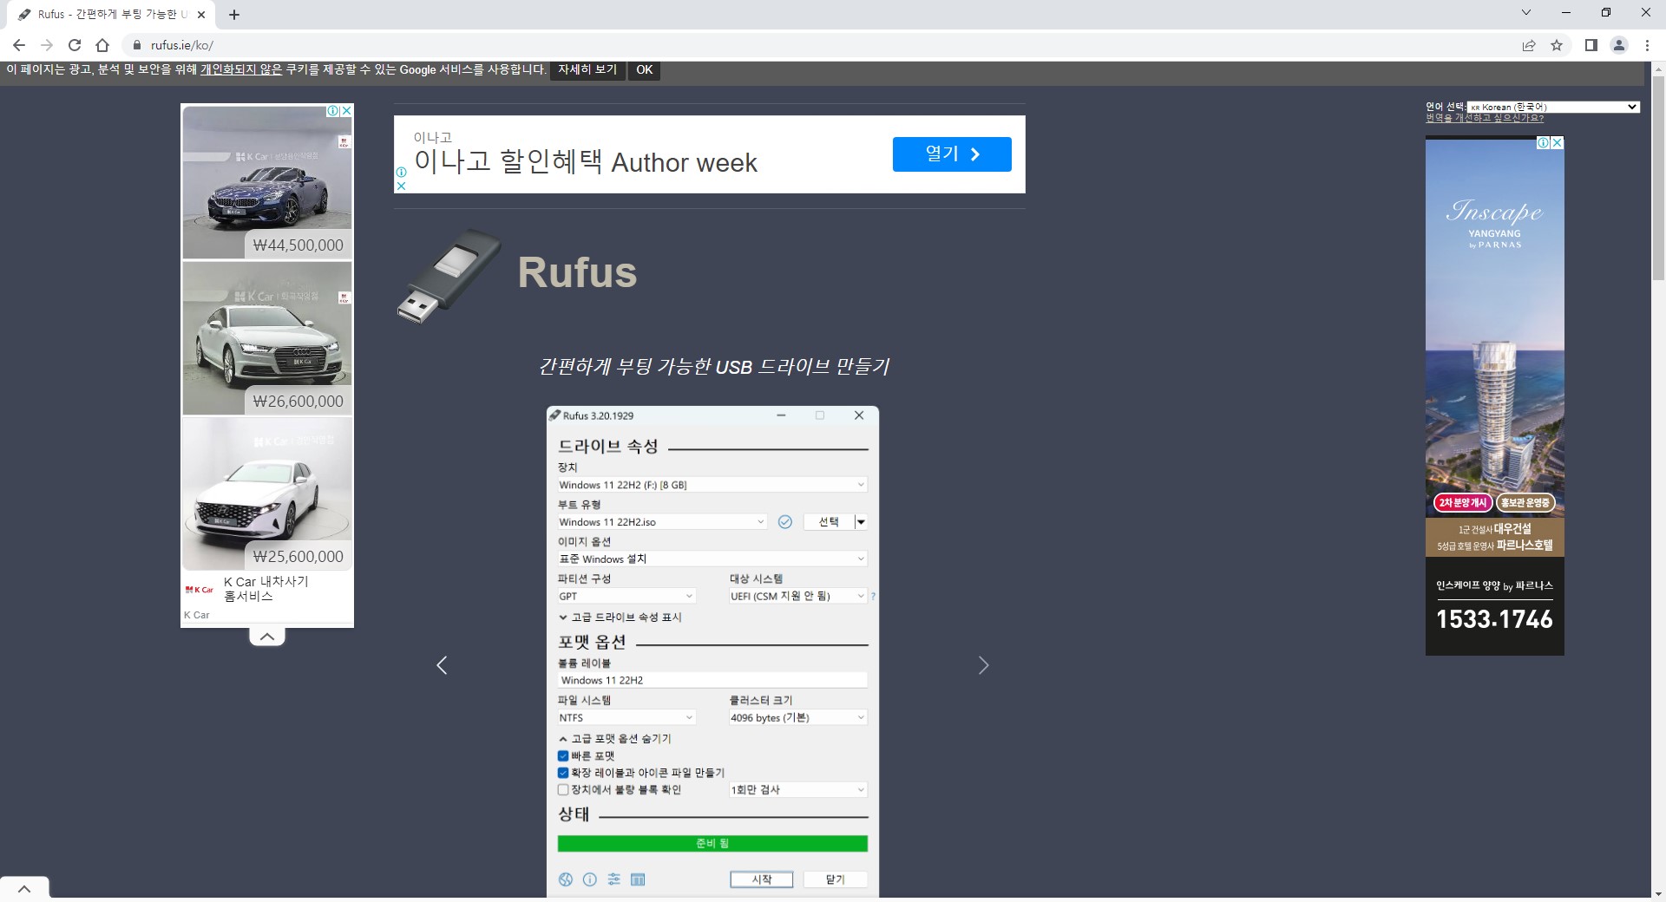Screen dimensions: 1666x902
Task: Accept cookies with the OK button
Action: pyautogui.click(x=644, y=70)
